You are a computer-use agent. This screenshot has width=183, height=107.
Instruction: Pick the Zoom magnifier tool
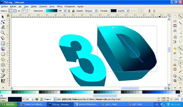pyautogui.click(x=3, y=33)
